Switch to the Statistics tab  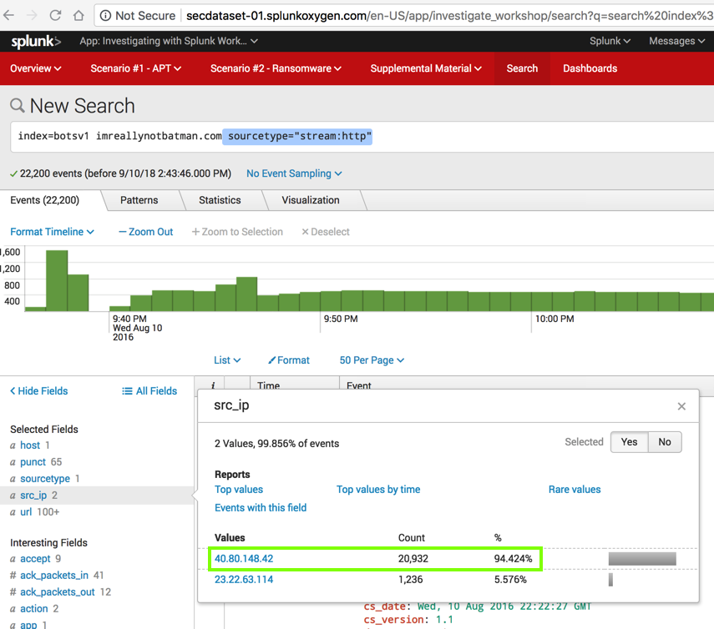click(220, 200)
